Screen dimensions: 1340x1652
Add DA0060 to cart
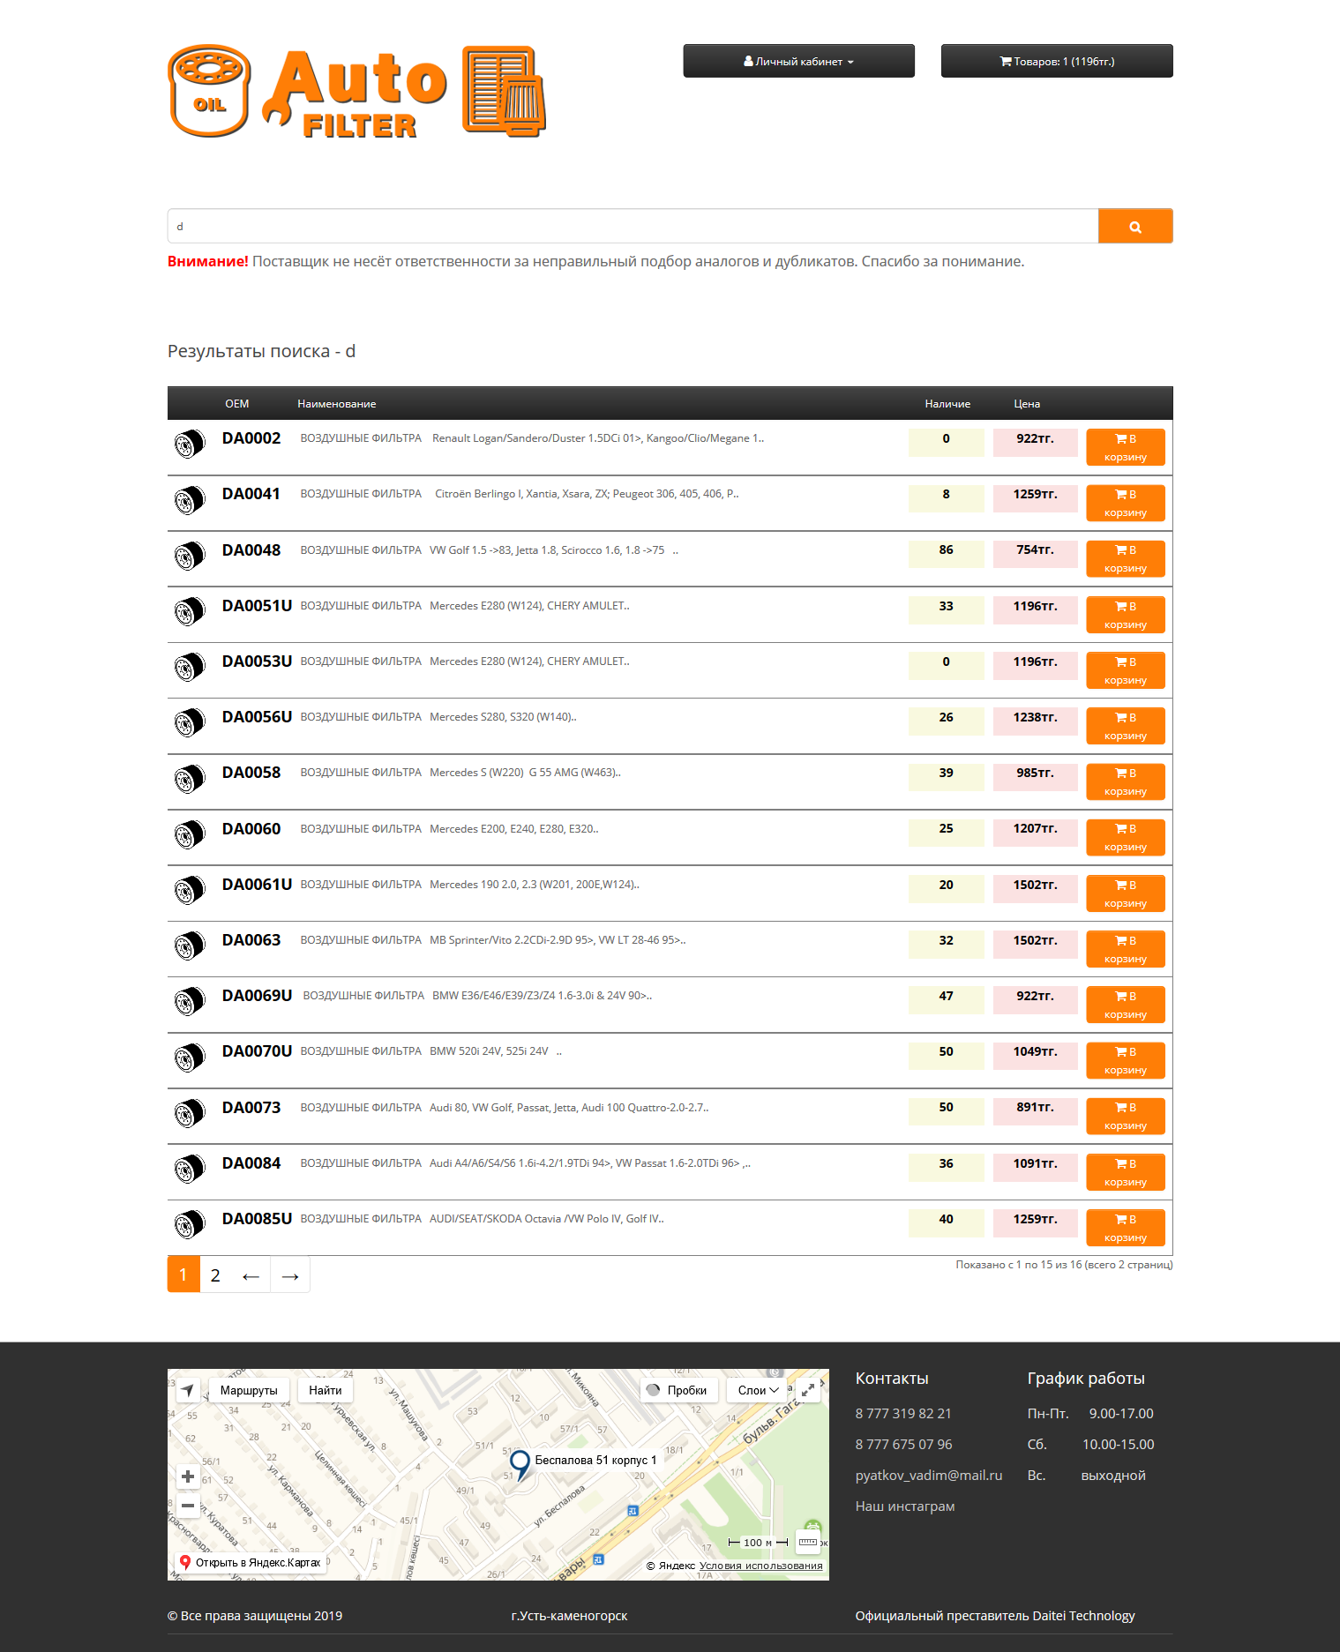[1126, 837]
